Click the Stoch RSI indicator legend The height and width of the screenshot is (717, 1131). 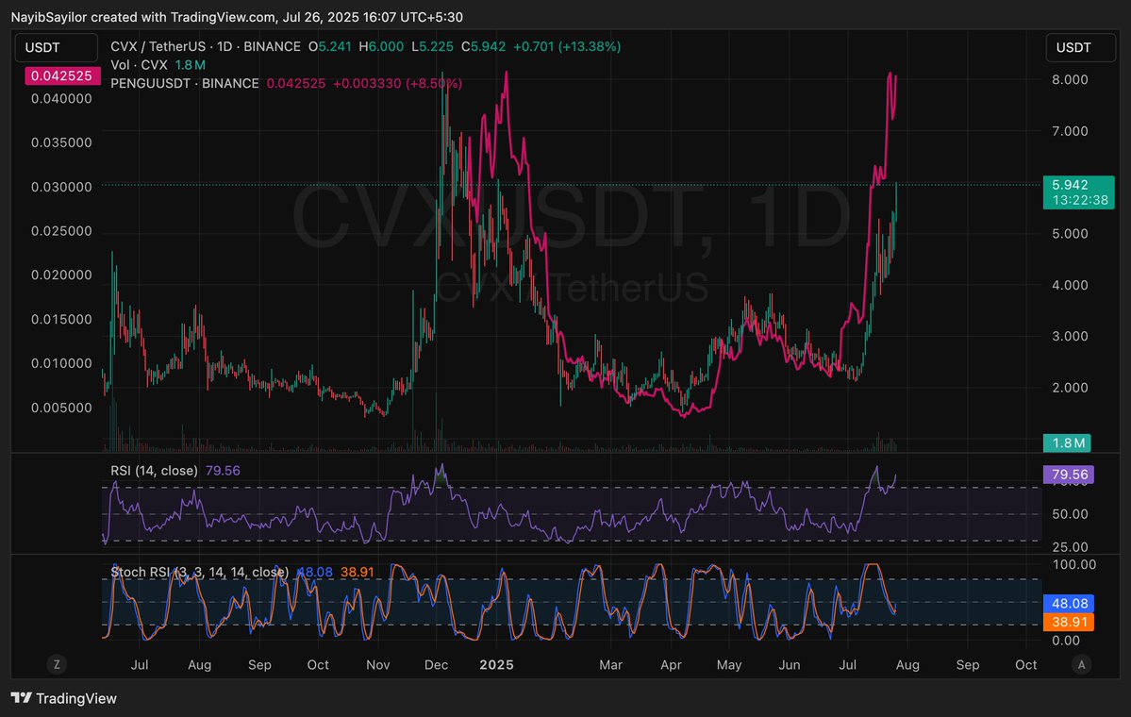[x=200, y=572]
